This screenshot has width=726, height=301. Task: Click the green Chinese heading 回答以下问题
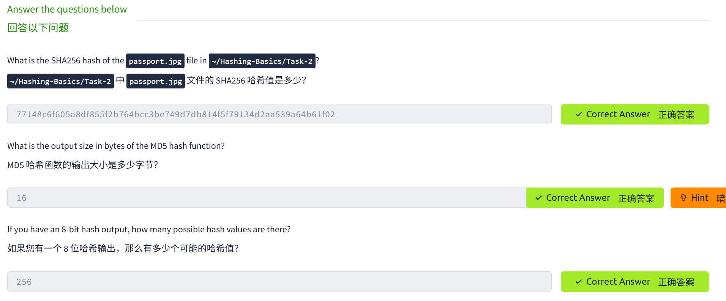[38, 28]
